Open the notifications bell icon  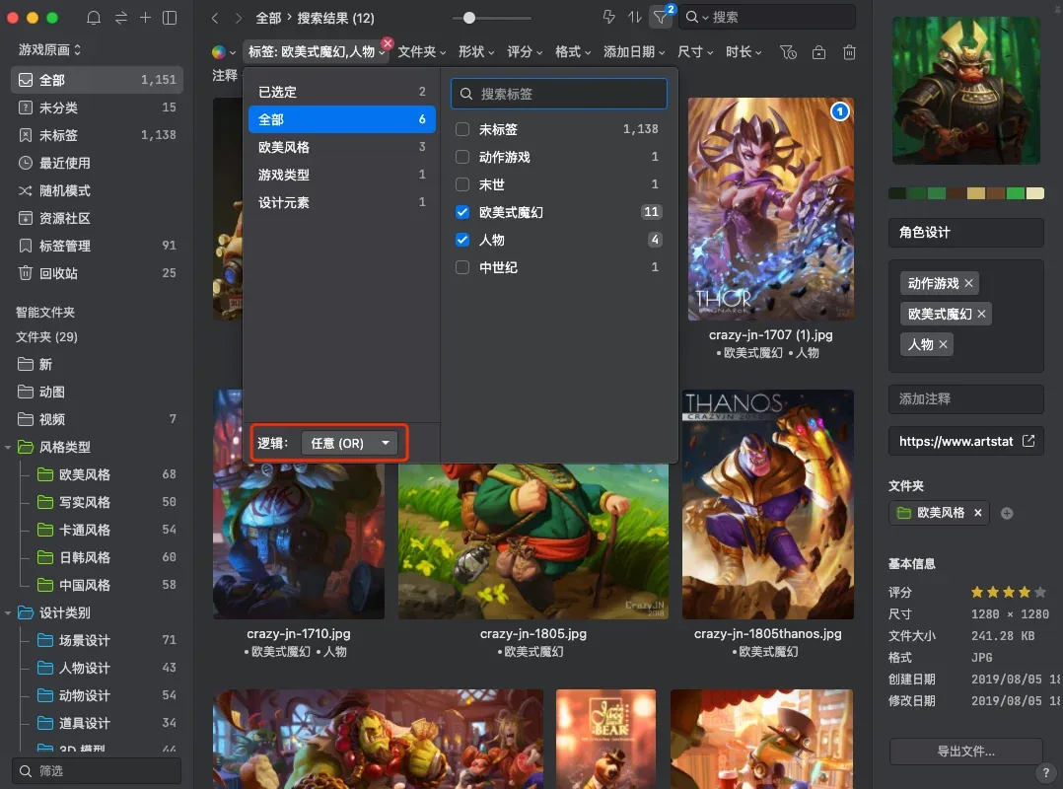(x=95, y=18)
